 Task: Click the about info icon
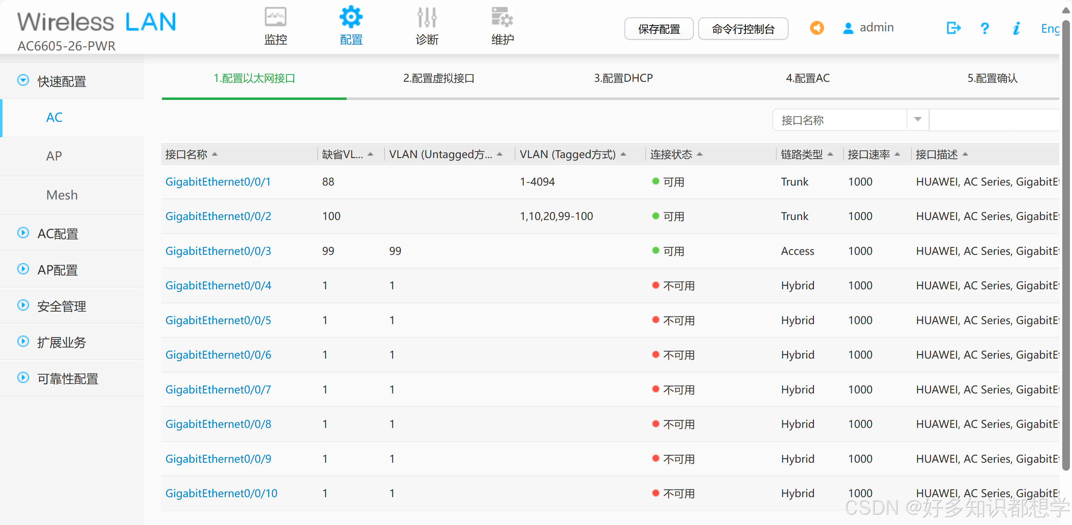click(1016, 28)
